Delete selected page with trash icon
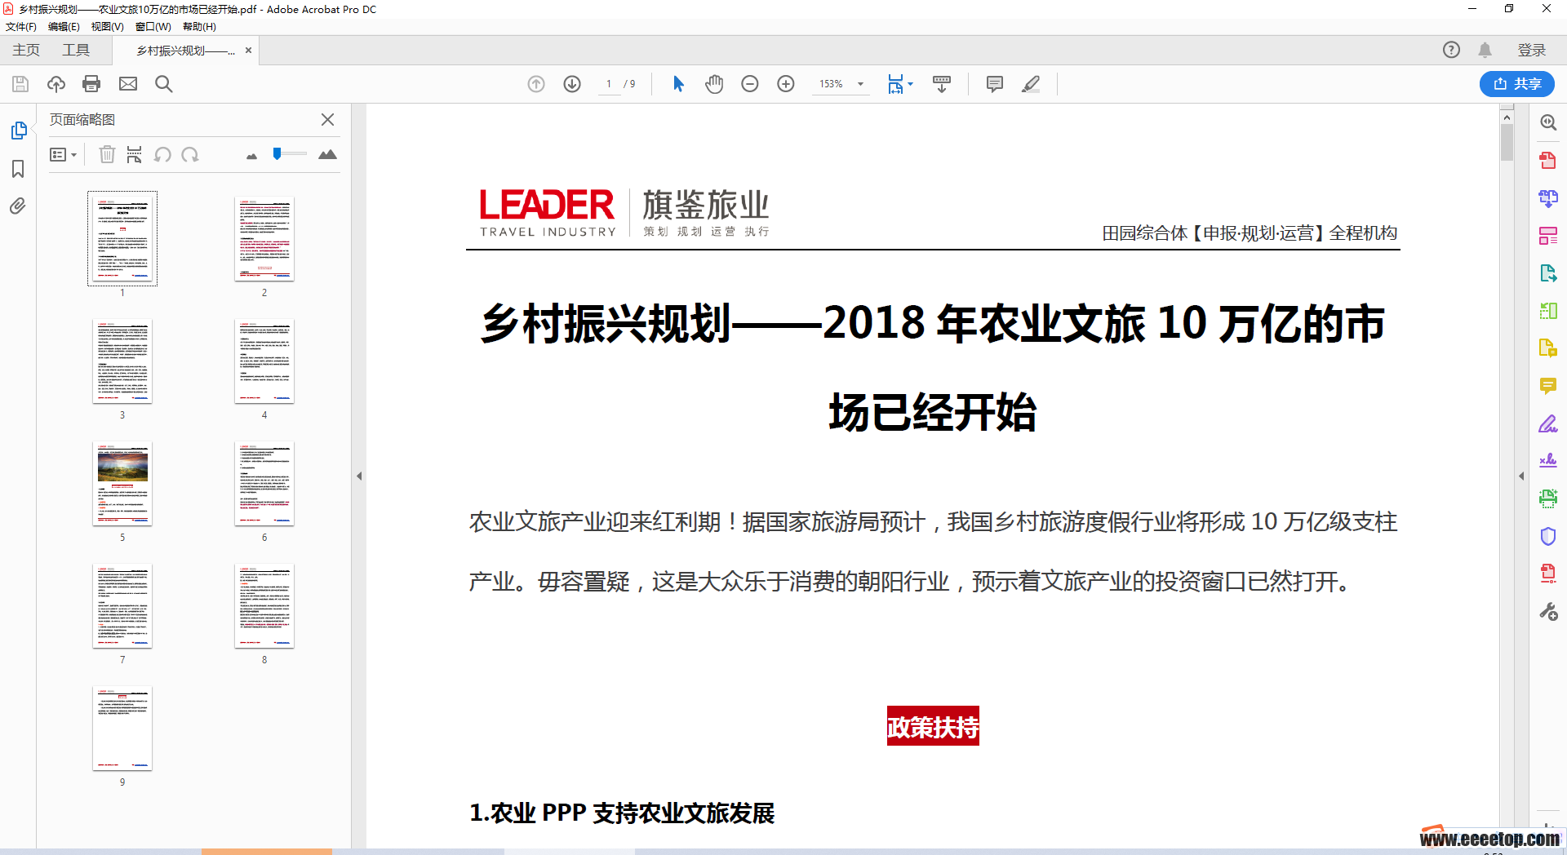The width and height of the screenshot is (1567, 855). 107,154
